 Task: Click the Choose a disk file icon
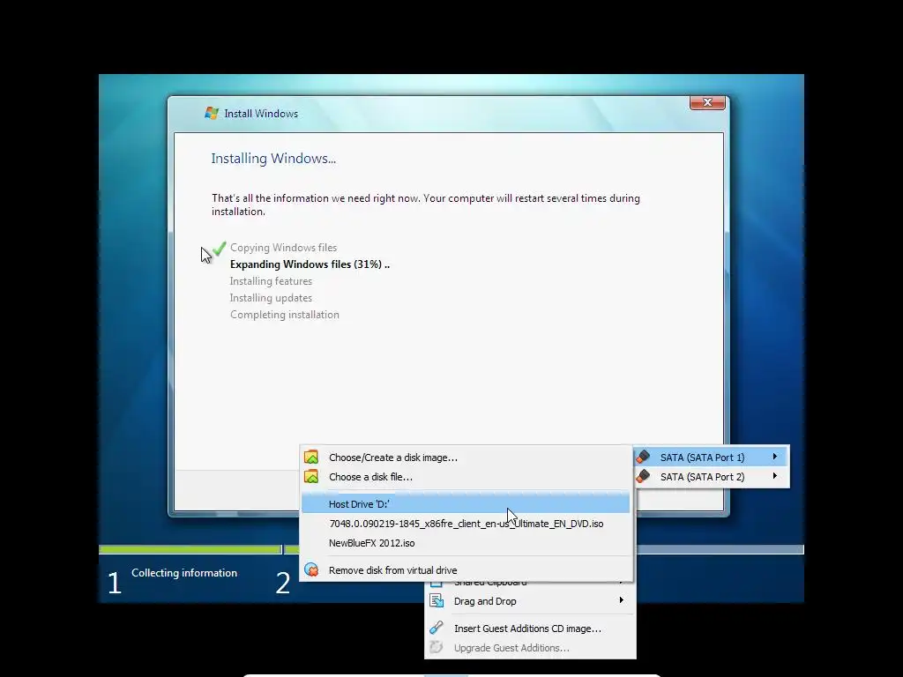coord(311,477)
